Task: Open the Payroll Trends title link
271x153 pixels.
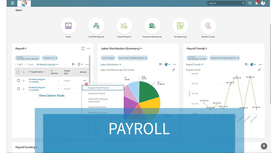Action: pos(197,49)
